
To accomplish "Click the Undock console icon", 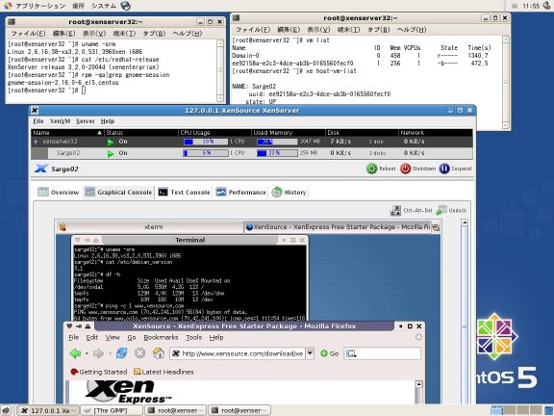I will point(441,210).
